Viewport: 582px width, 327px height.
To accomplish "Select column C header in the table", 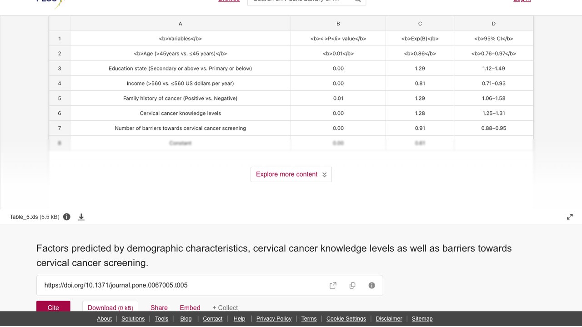I will point(420,24).
